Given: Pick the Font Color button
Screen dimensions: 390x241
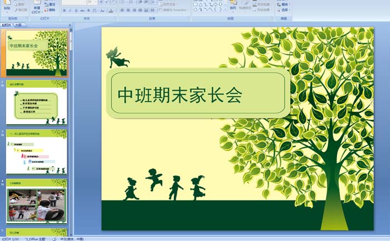Looking at the screenshot, I should coord(111,11).
